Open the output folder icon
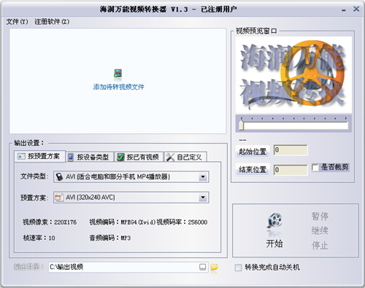365x288 pixels. pyautogui.click(x=215, y=267)
